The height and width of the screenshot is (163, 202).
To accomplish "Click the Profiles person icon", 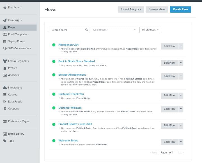I will pos(5,68).
